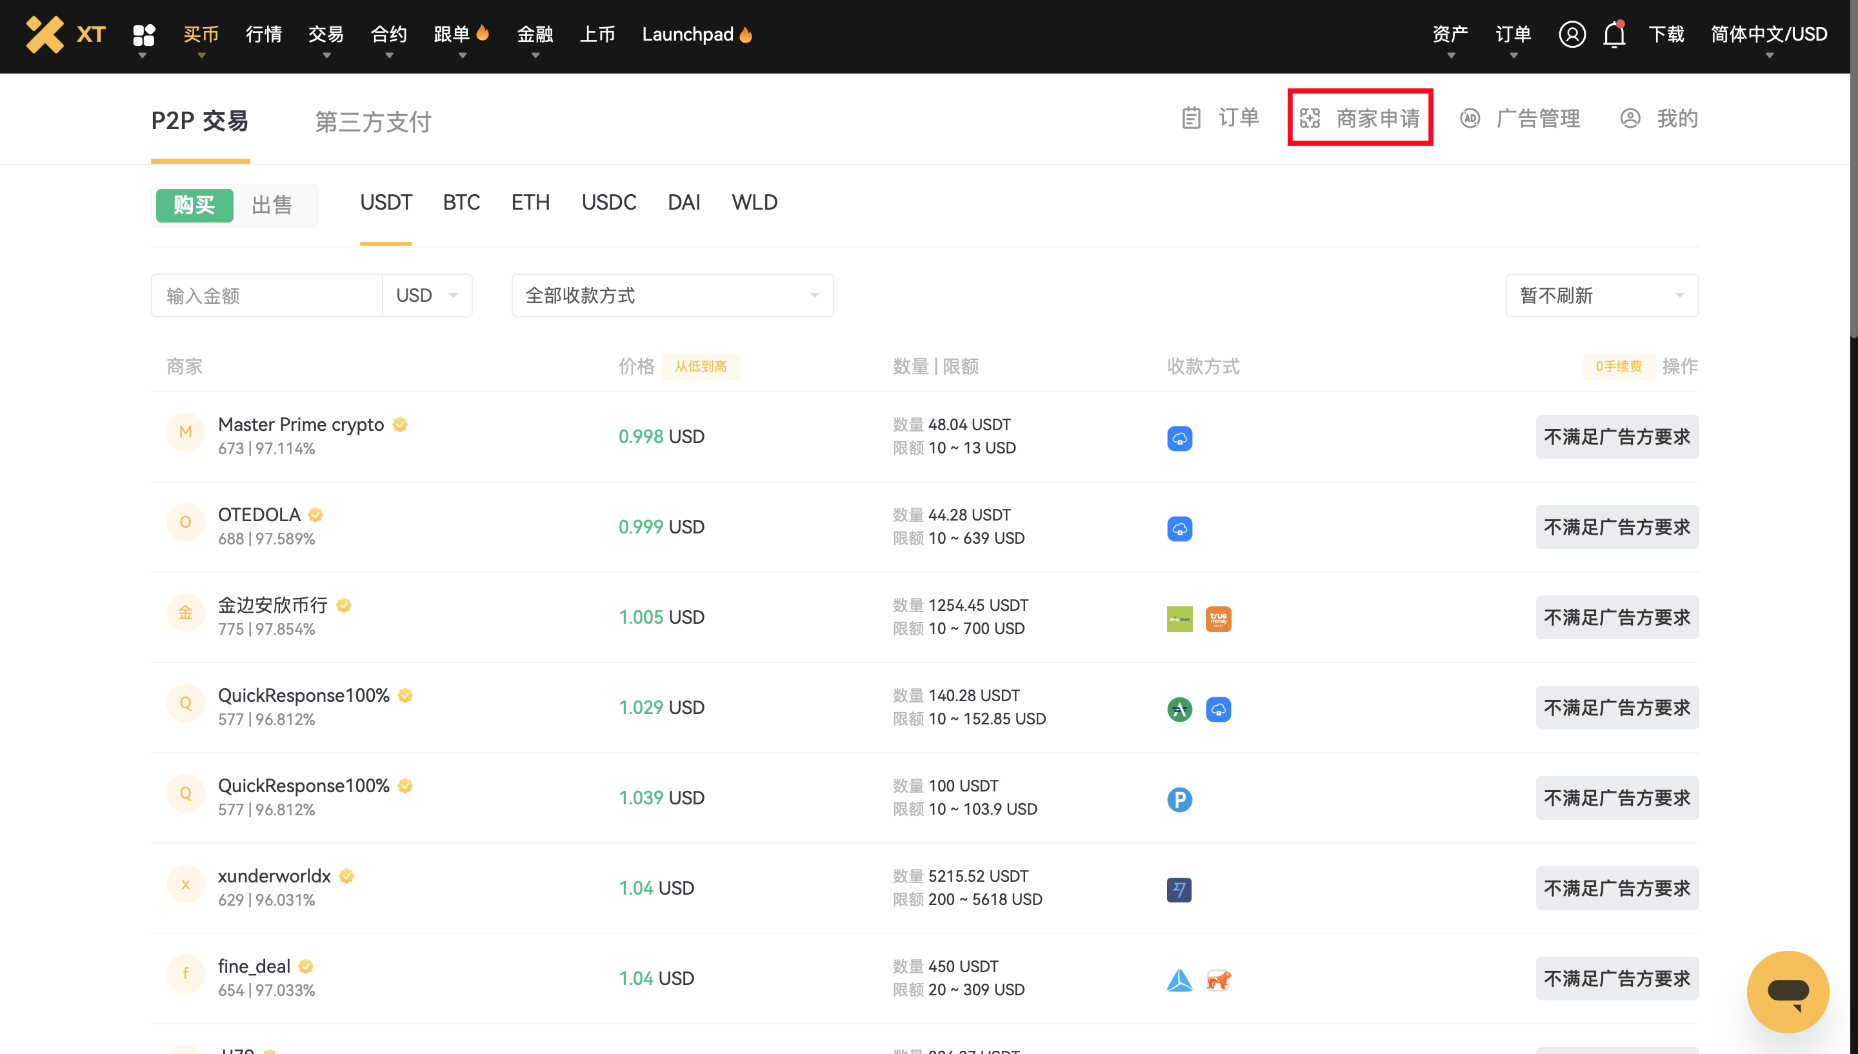Screen dimensions: 1858x1054
Task: Expand the 简体中文/USD language menu
Action: point(1768,35)
